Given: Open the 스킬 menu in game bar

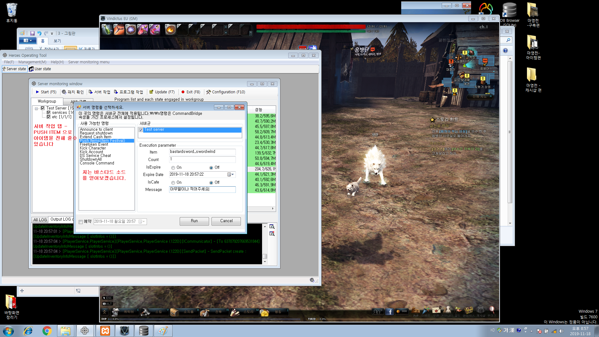Looking at the screenshot, I should click(154, 312).
